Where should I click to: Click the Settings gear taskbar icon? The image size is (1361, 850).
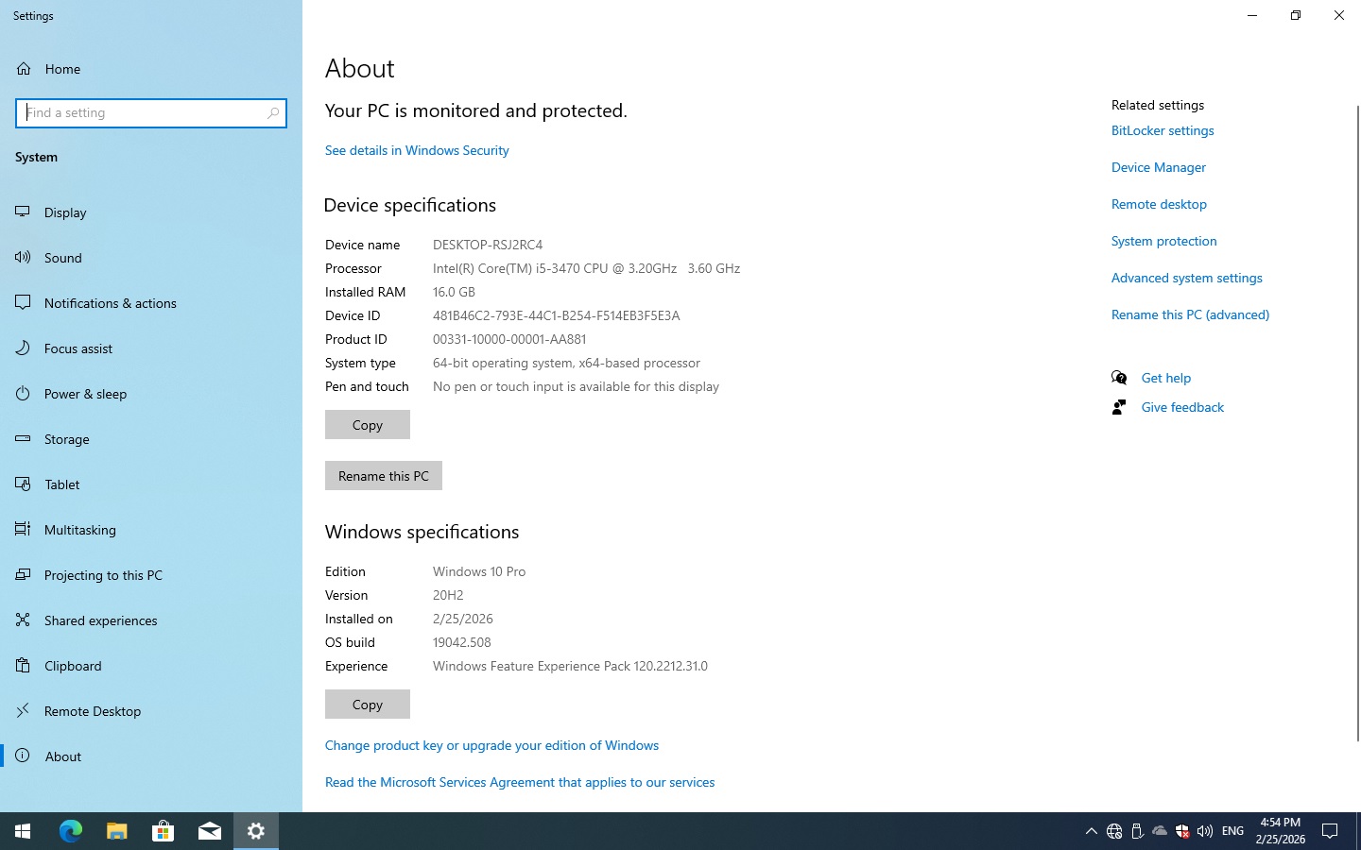256,831
